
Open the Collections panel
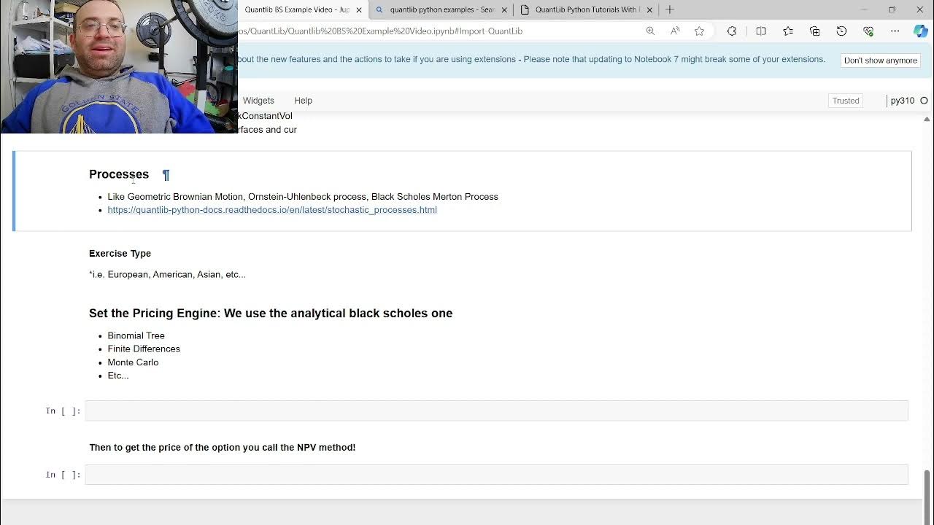click(815, 31)
